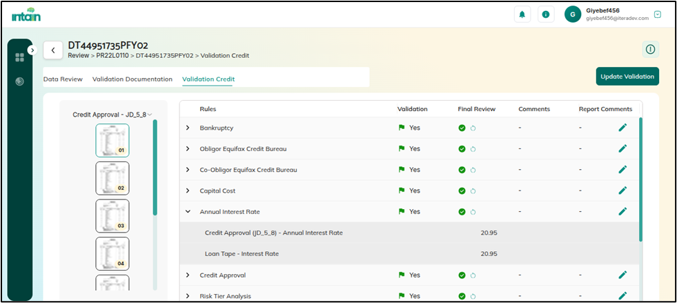Click the circular sidebar icon below dashboard
Image resolution: width=677 pixels, height=303 pixels.
pos(20,81)
